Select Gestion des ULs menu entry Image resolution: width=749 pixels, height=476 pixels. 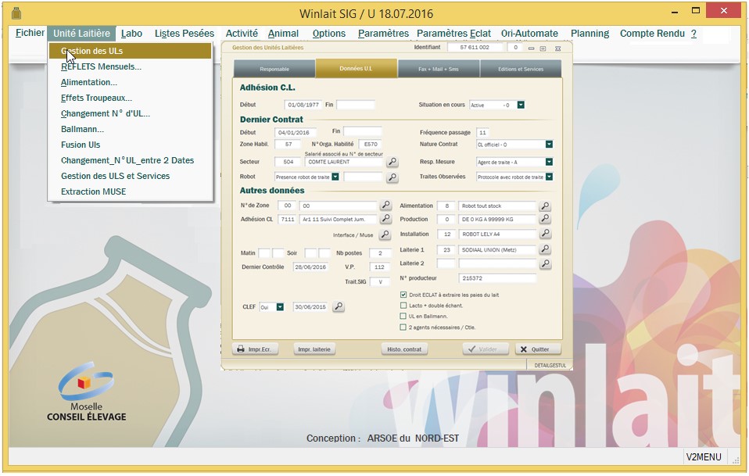pos(130,51)
